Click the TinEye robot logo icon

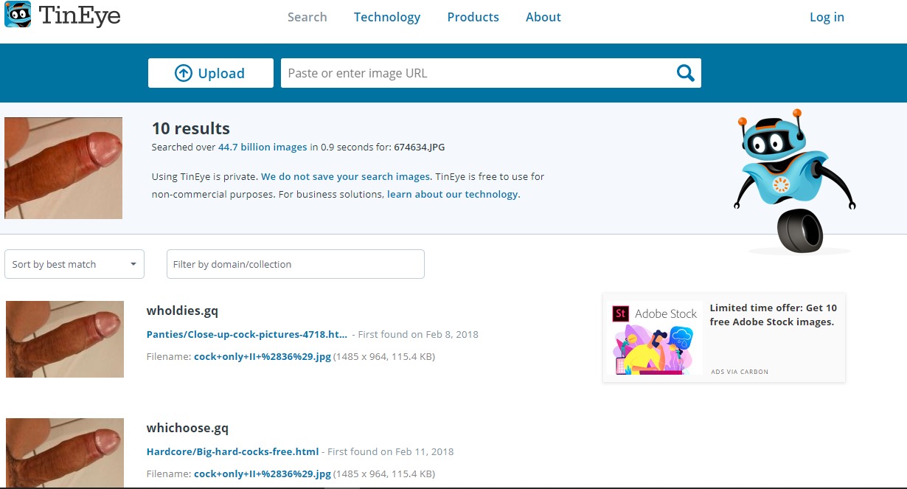(x=18, y=15)
